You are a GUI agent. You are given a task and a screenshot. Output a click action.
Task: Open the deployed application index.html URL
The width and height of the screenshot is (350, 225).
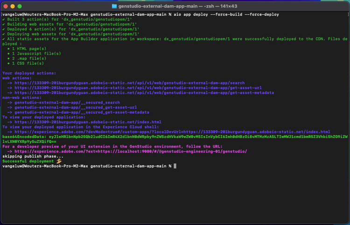pos(88,122)
